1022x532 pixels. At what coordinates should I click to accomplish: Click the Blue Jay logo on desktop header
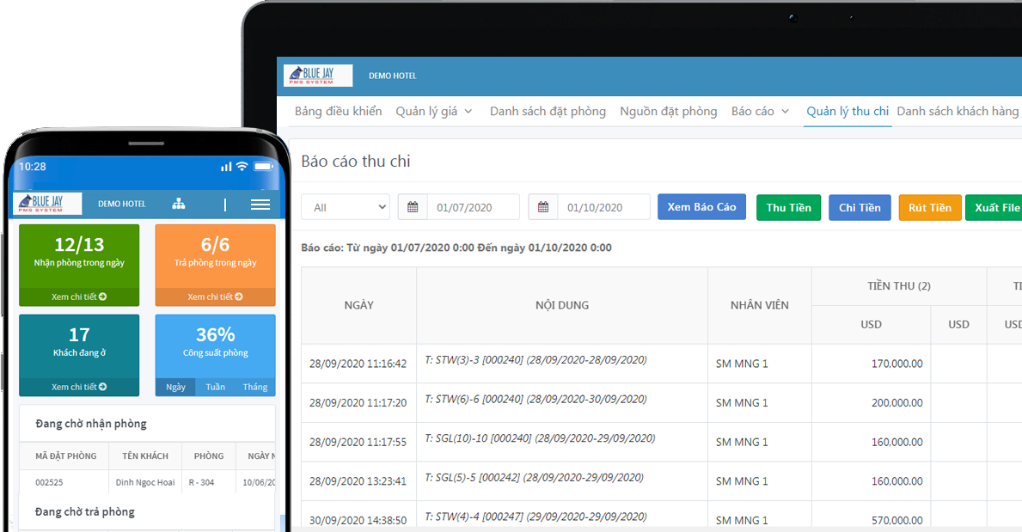click(x=318, y=76)
